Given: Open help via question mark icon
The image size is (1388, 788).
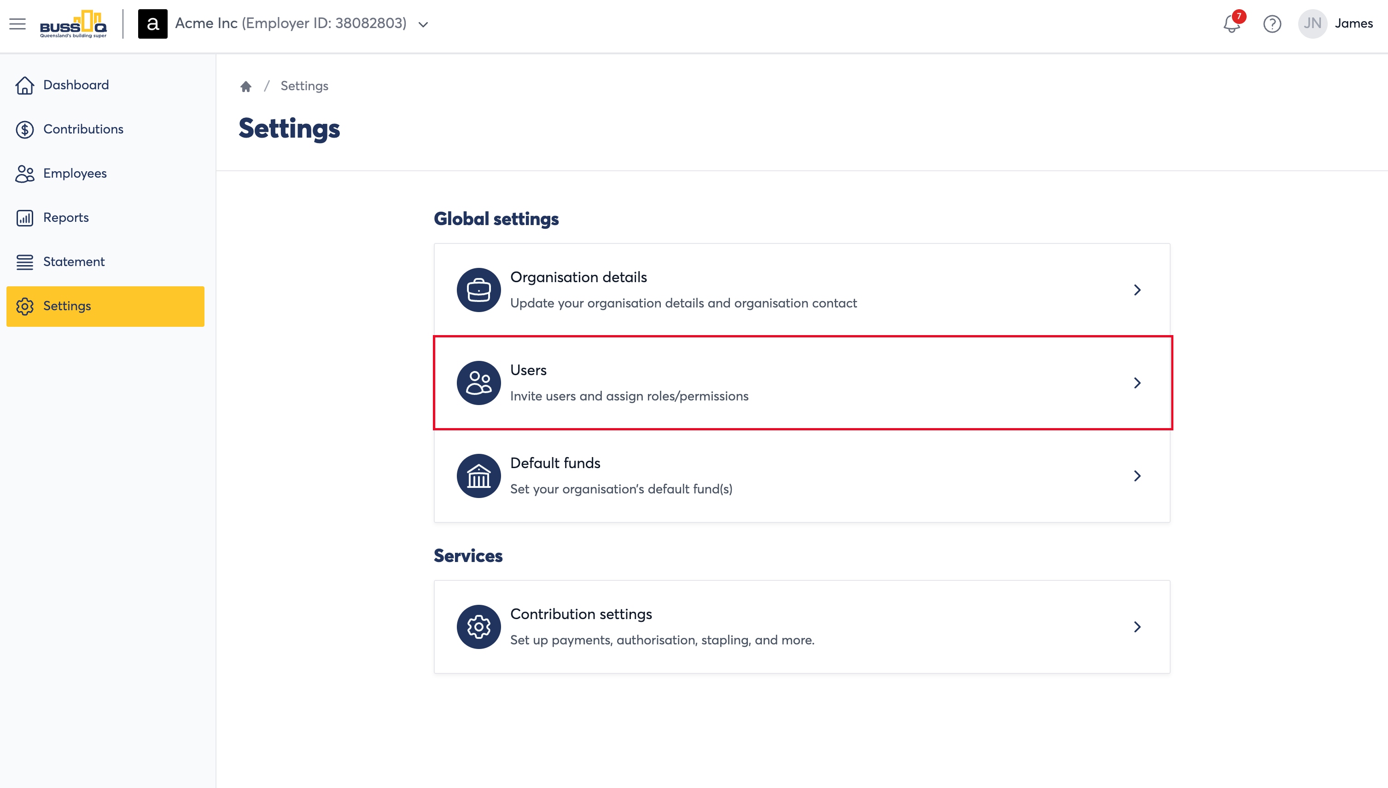Looking at the screenshot, I should pos(1272,24).
